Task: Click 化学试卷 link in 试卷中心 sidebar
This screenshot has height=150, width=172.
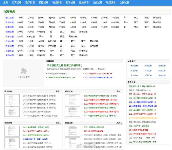Action: point(148,70)
